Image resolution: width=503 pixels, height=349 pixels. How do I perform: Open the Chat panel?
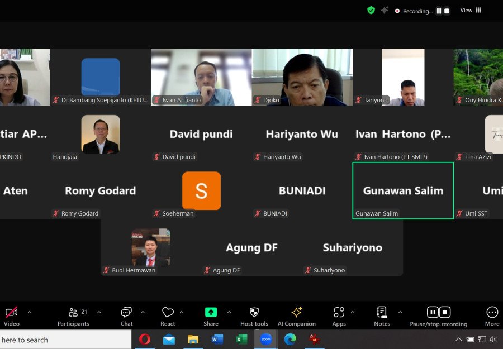click(126, 316)
